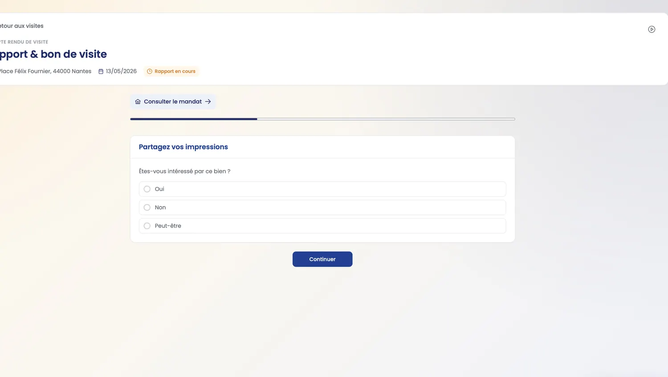Open the Consulter le mandat link
This screenshot has height=377, width=668.
[173, 101]
